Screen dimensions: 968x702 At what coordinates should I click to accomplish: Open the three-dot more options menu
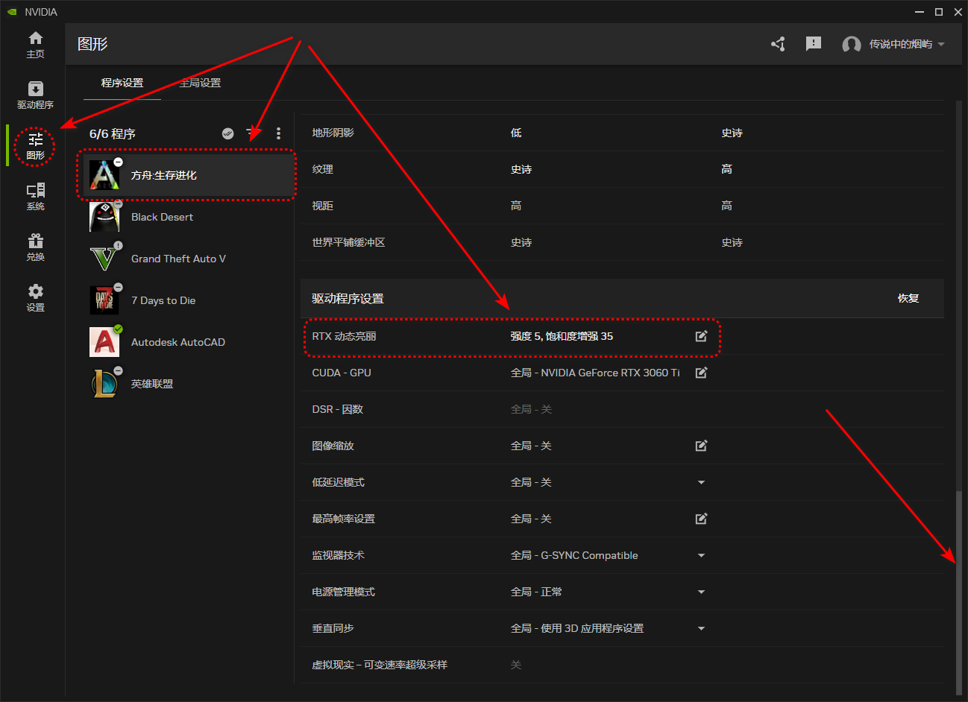pyautogui.click(x=278, y=133)
